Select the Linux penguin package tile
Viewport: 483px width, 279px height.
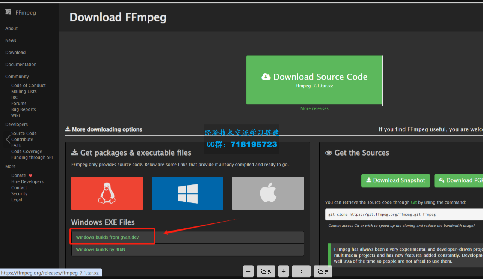[x=107, y=193]
